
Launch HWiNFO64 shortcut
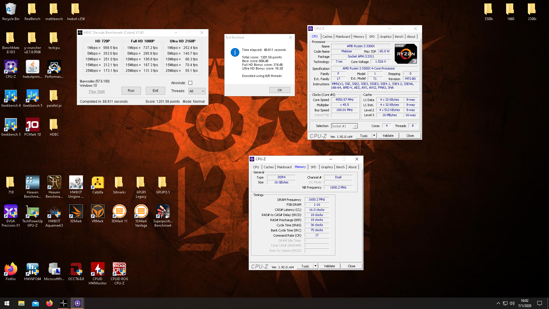pyautogui.click(x=32, y=272)
